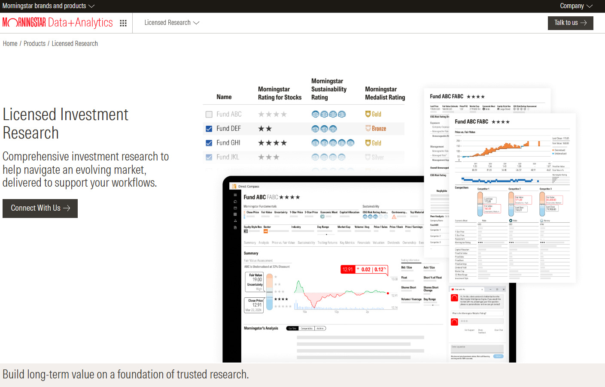Uncheck the Fund DEF checkbox
The height and width of the screenshot is (387, 605).
coord(209,129)
